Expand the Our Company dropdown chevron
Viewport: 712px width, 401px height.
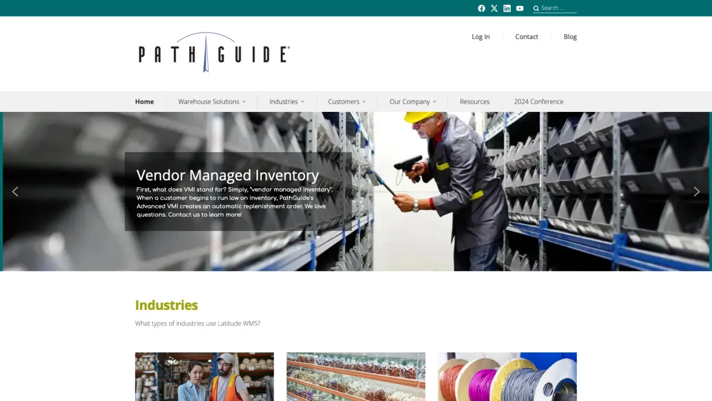[434, 102]
